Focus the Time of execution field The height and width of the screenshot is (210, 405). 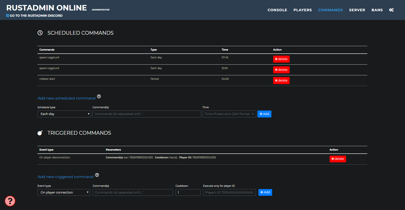229,114
